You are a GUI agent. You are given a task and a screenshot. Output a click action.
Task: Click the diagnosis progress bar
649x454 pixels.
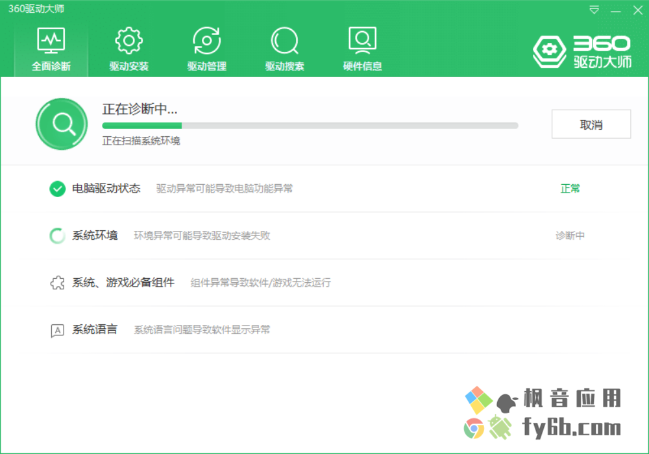click(x=310, y=125)
